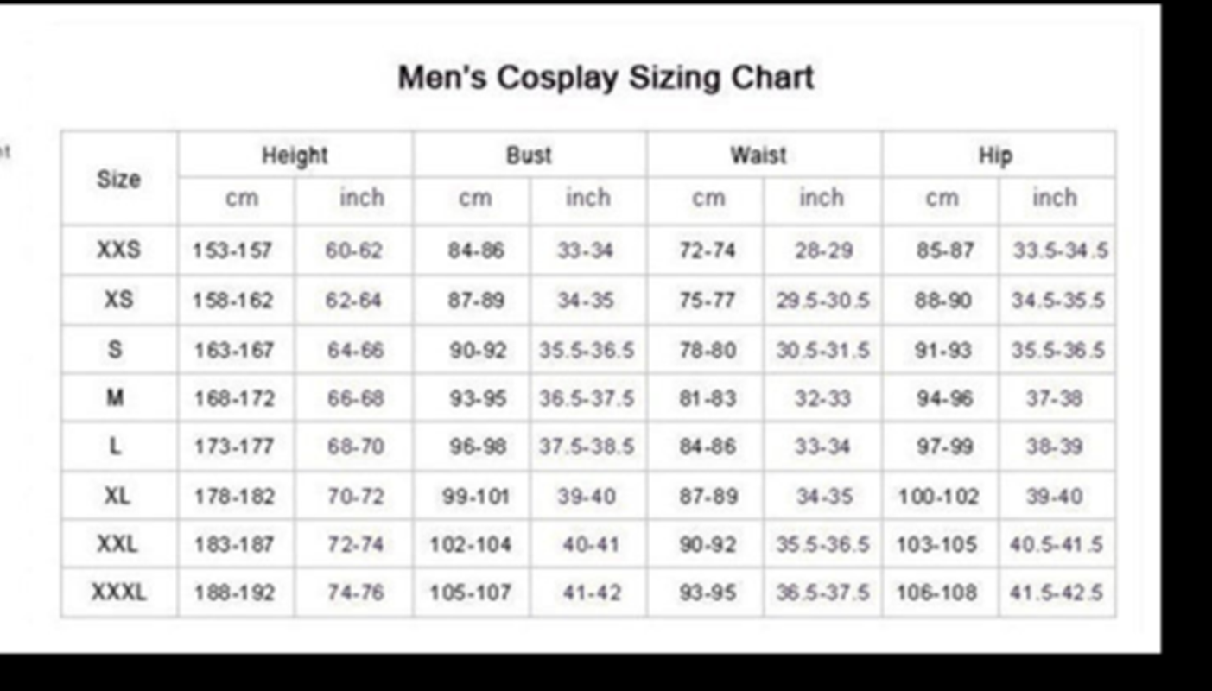
Task: Click the 100-102 hip cm cell
Action: tap(939, 498)
